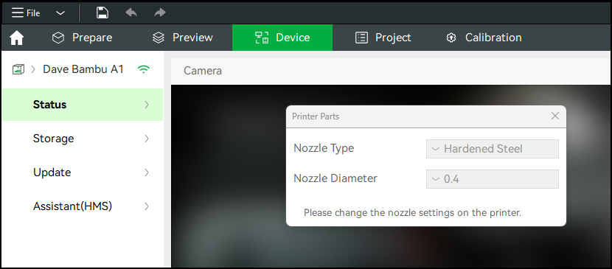Viewport: 612px width, 269px height.
Task: Select Storage in the sidebar
Action: 83,139
